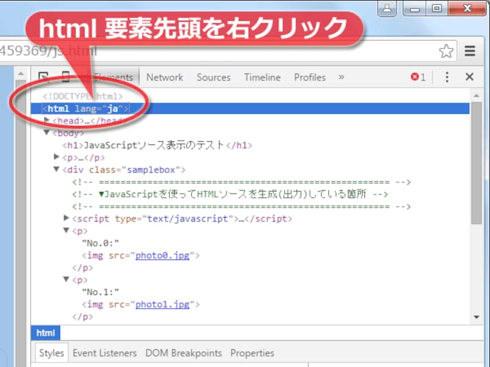Image resolution: width=490 pixels, height=367 pixels.
Task: Collapse the p node containing No.0
Action: 66,231
